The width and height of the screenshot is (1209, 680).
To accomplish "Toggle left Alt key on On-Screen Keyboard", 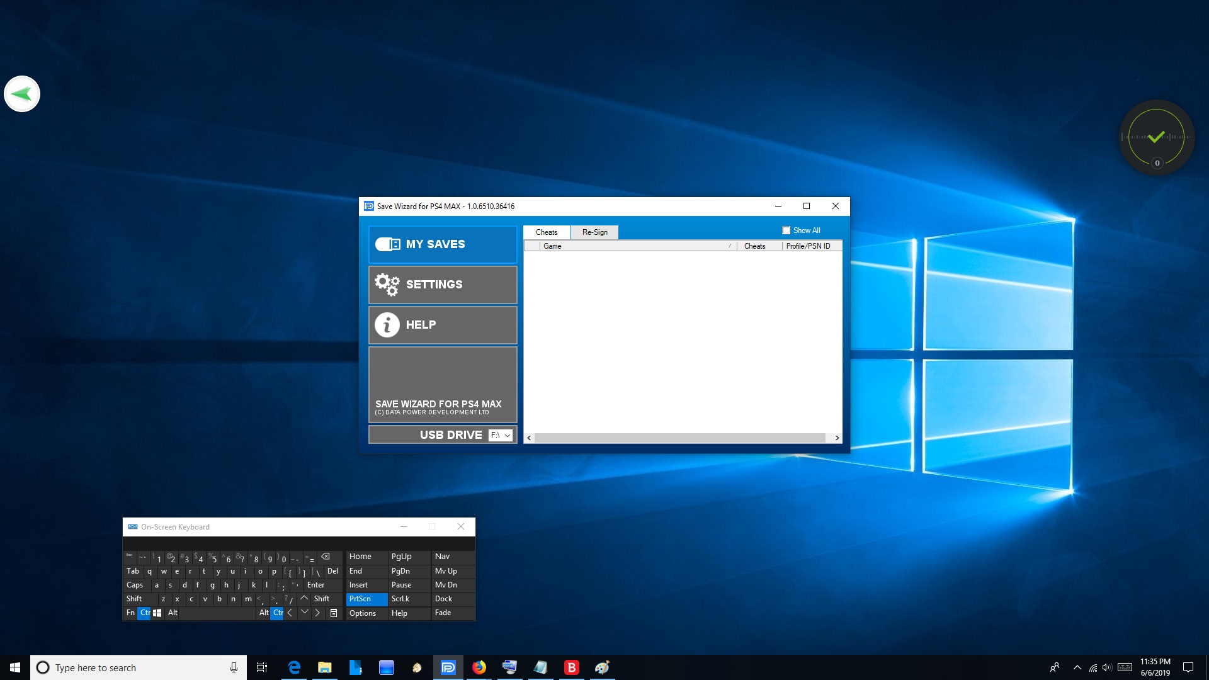I will pyautogui.click(x=173, y=613).
